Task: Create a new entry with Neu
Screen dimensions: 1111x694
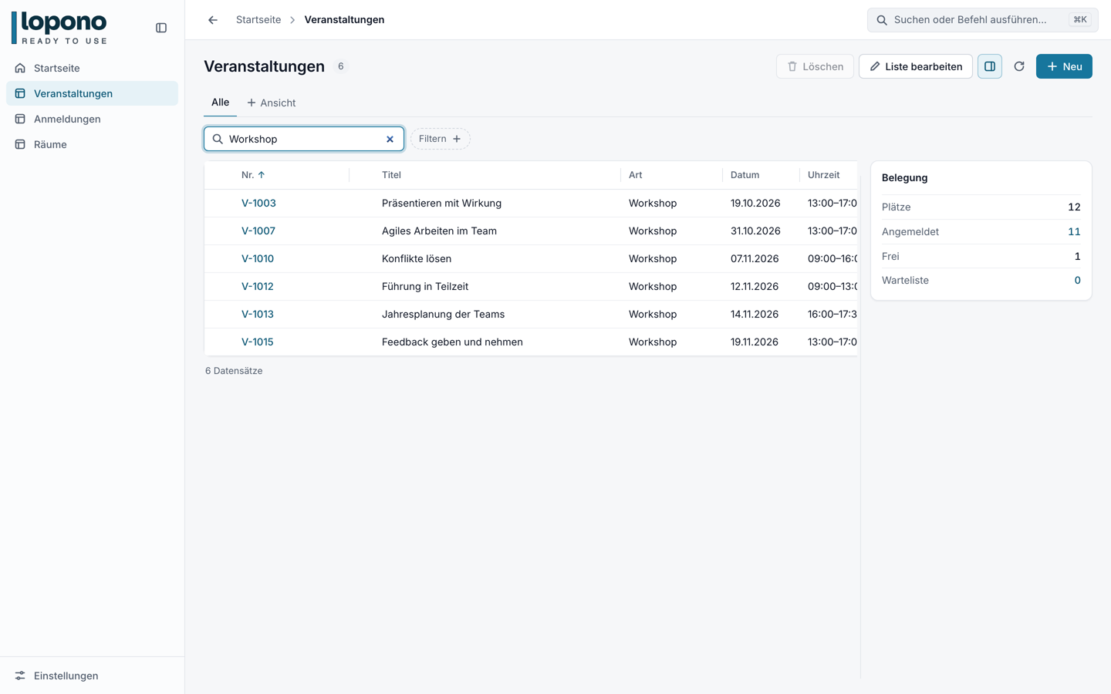Action: (1064, 66)
